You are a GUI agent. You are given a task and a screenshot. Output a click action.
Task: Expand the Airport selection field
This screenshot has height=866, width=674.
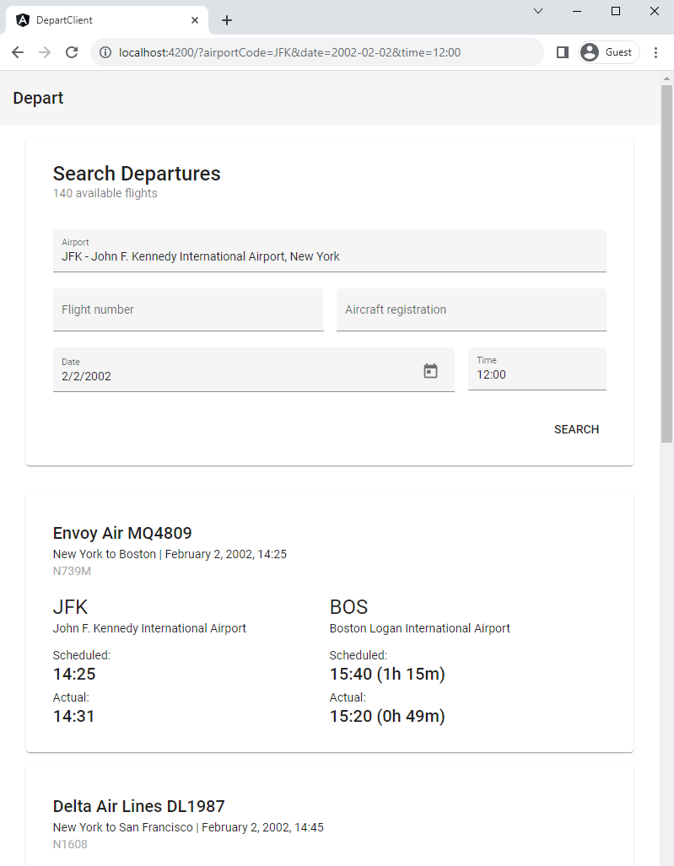click(x=329, y=251)
